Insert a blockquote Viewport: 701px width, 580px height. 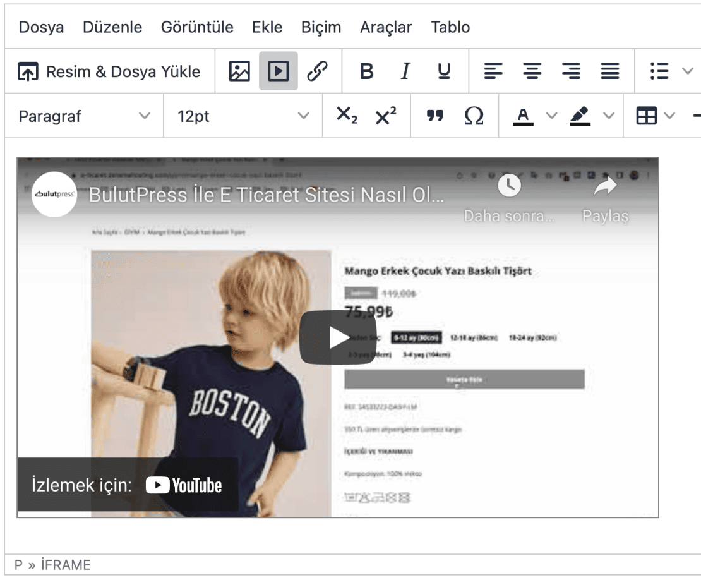click(434, 116)
